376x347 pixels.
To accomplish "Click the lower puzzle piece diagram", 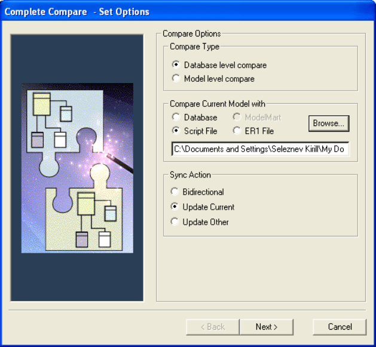I will (90, 215).
